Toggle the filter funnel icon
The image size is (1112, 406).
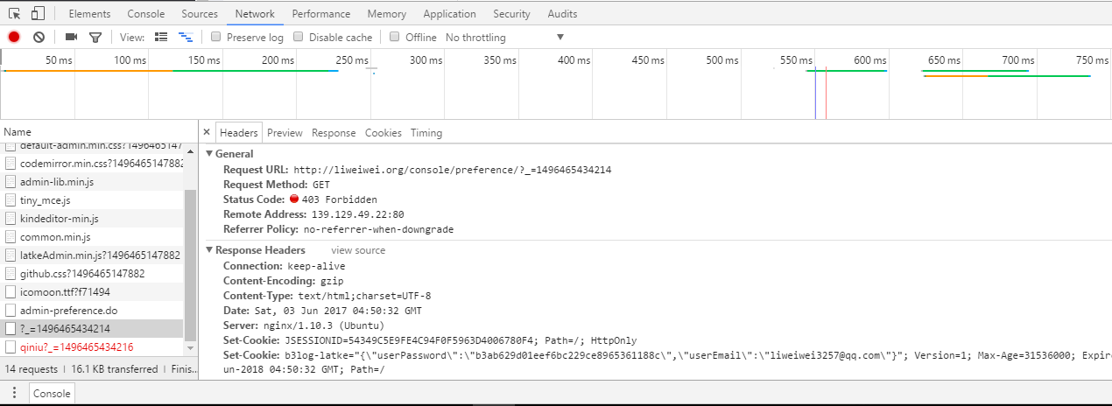95,37
